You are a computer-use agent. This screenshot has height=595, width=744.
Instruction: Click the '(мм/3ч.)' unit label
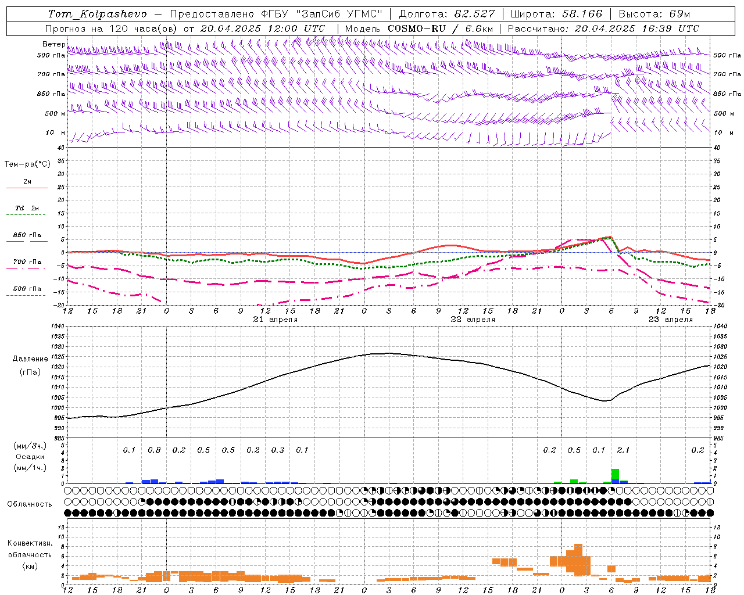30,446
